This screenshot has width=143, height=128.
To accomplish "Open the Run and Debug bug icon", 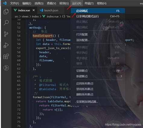I will [6, 45].
